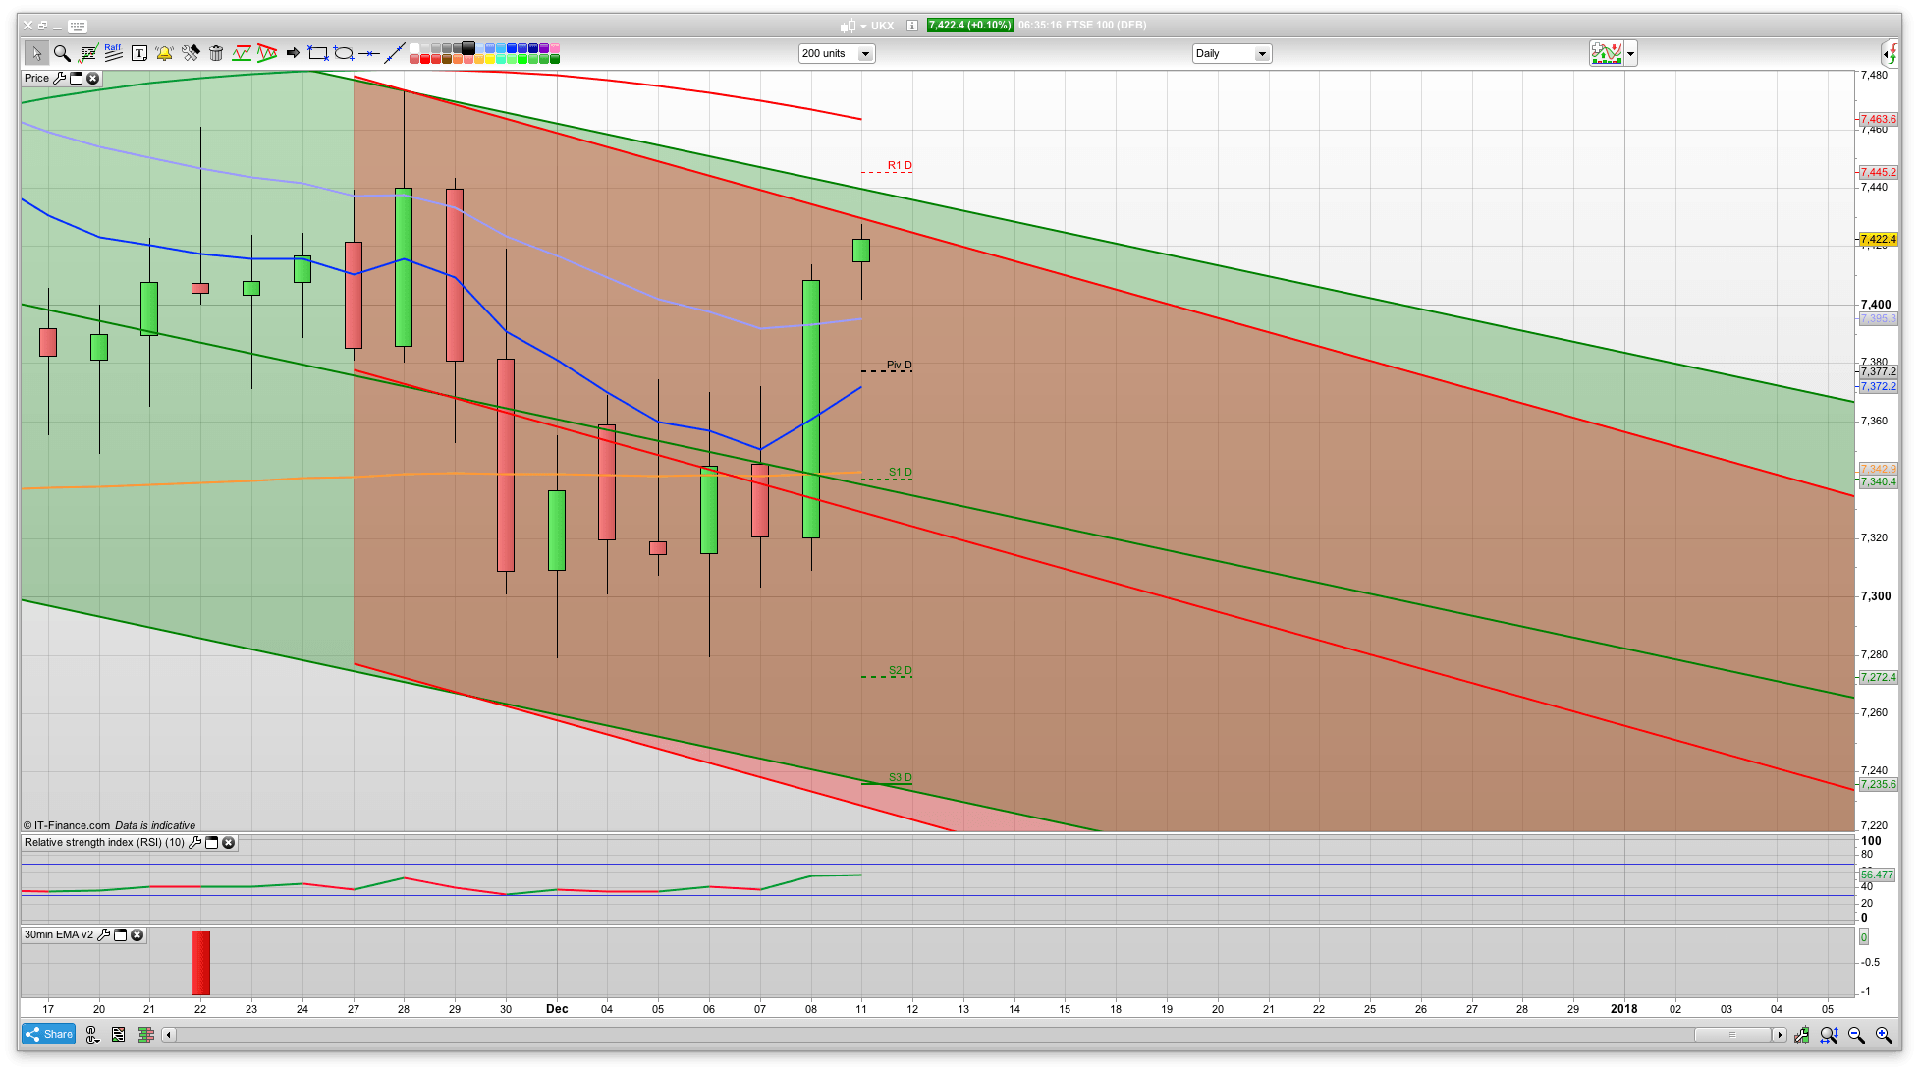
Task: Click the info icon next to UKX
Action: tap(911, 26)
